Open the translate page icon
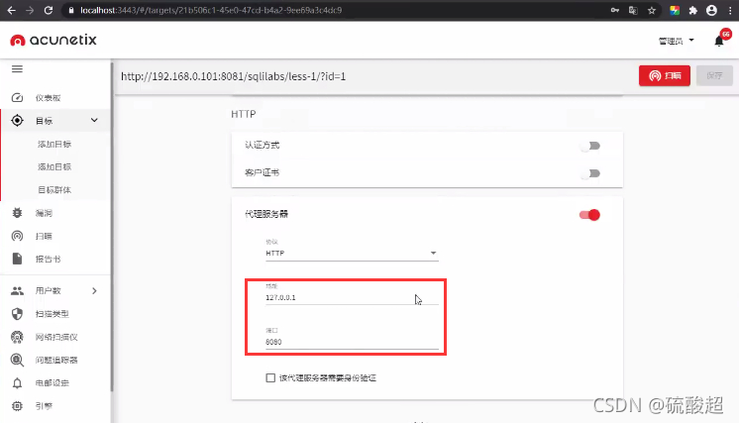This screenshot has height=423, width=739. coord(633,10)
